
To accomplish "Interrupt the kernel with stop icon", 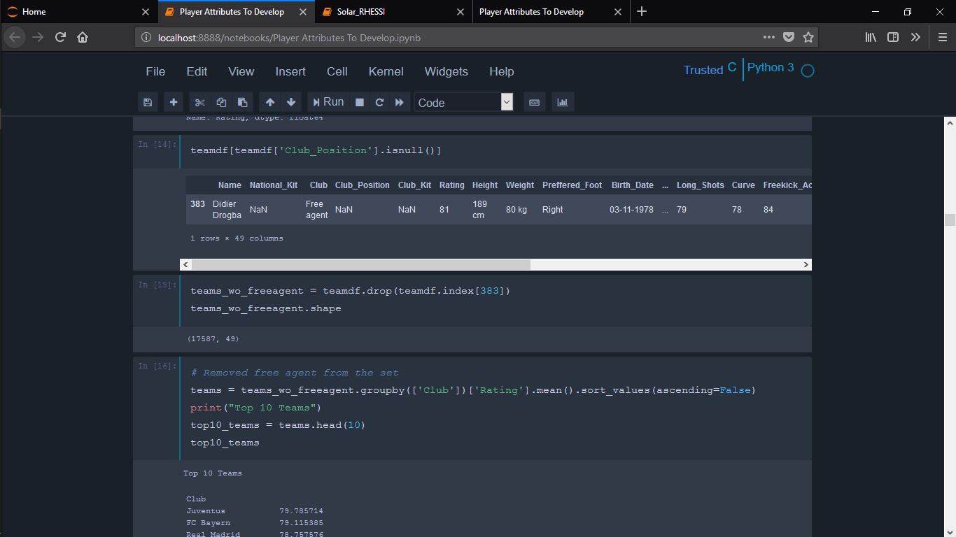I will (360, 101).
